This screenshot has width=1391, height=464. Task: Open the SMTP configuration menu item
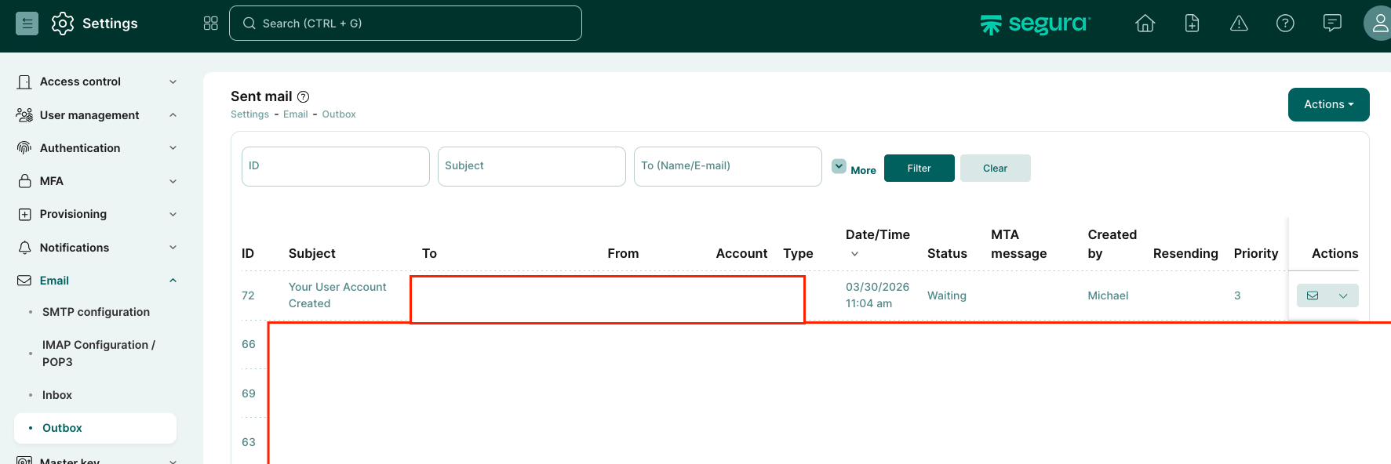pyautogui.click(x=96, y=312)
